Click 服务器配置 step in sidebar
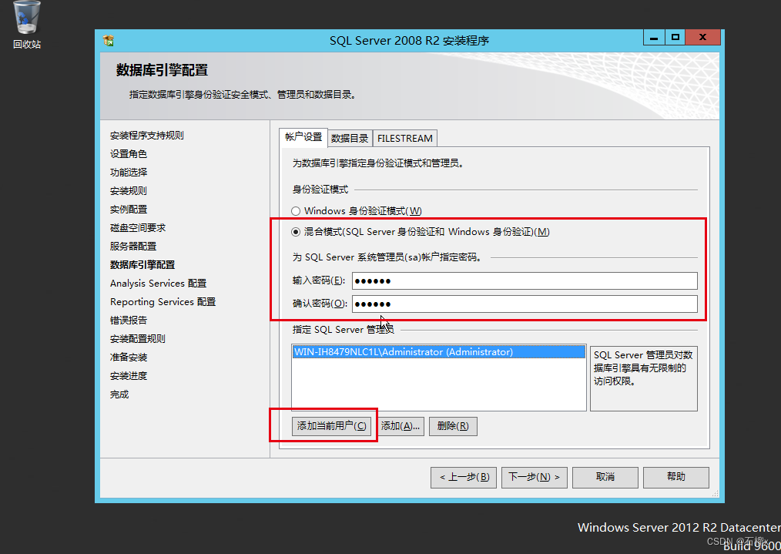This screenshot has width=781, height=554. pos(133,246)
